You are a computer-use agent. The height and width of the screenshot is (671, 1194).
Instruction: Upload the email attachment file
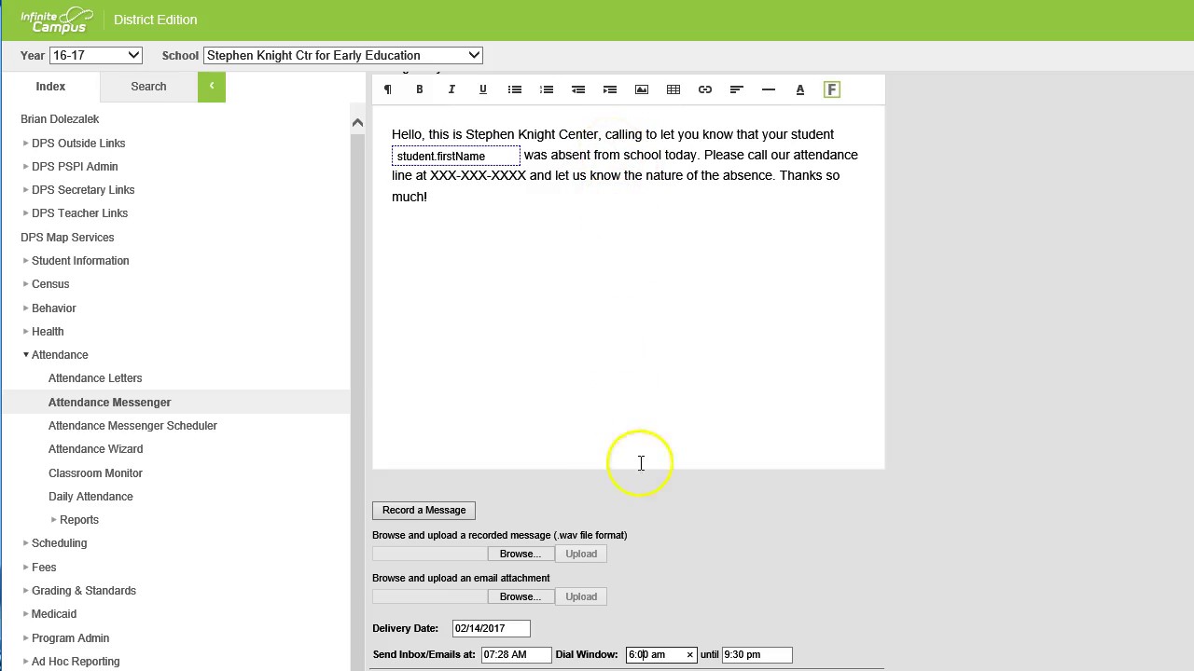581,596
